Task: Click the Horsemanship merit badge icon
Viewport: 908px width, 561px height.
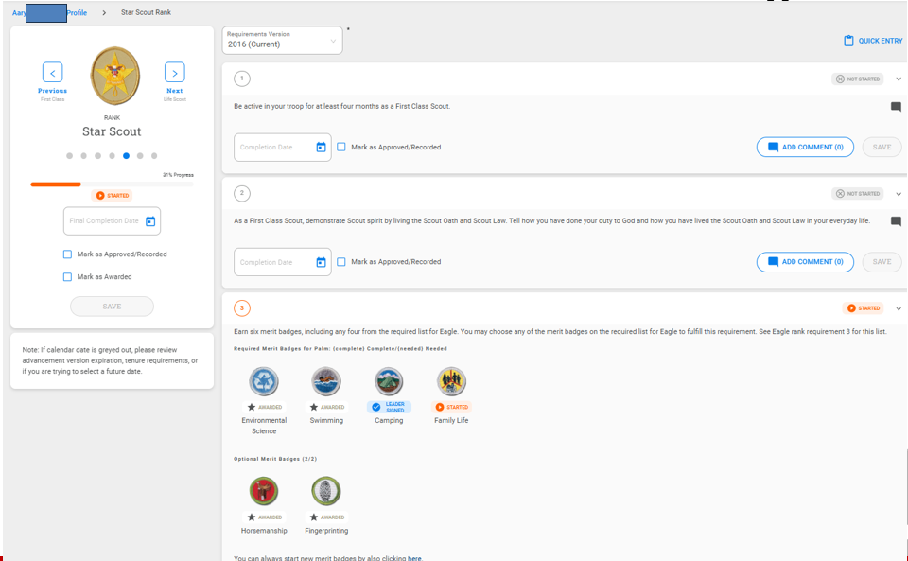Action: click(264, 491)
